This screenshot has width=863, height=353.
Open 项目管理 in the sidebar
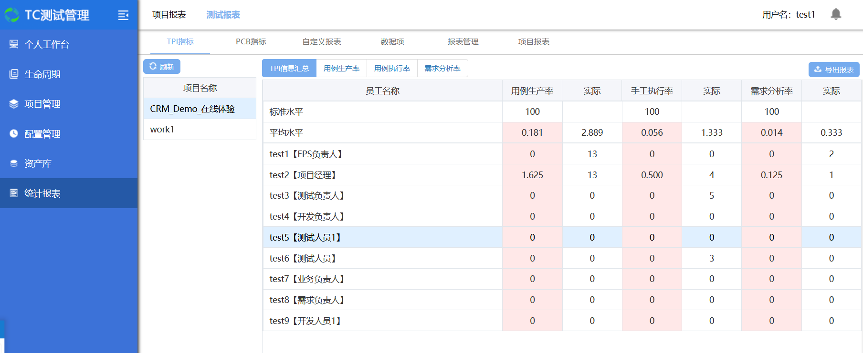[42, 104]
